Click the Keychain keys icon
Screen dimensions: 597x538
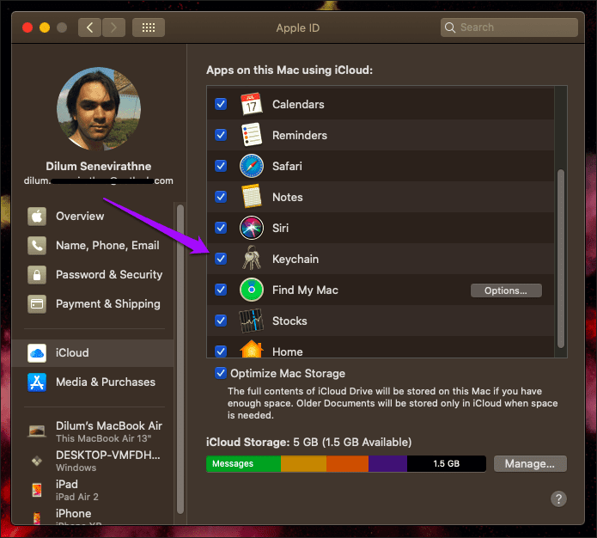coord(252,258)
